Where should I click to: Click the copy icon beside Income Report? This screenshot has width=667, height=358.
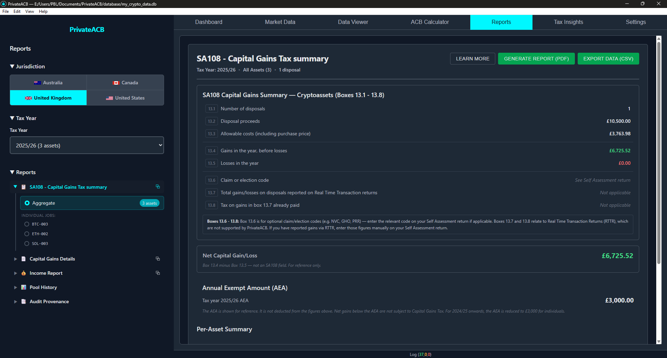pyautogui.click(x=158, y=273)
